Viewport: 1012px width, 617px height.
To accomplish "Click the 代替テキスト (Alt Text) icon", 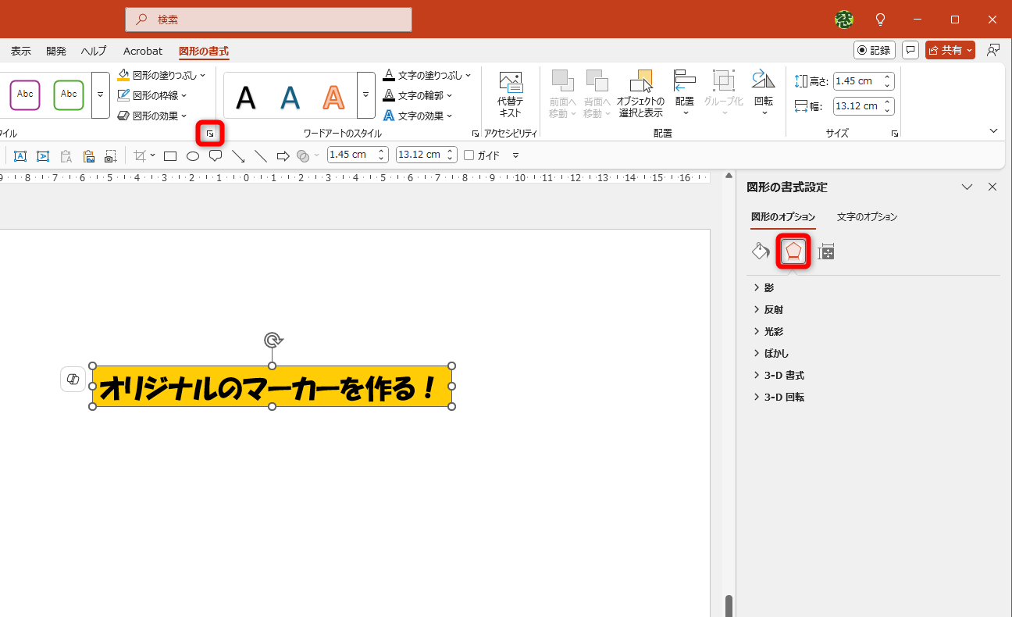I will (x=511, y=92).
